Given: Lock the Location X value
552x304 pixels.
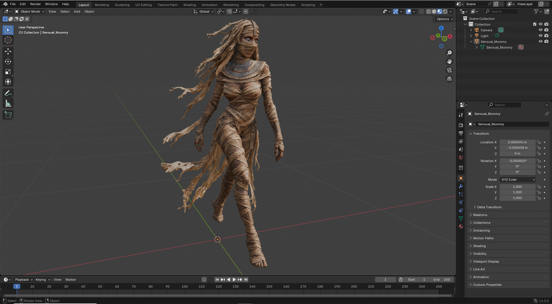Looking at the screenshot, I should (539, 142).
